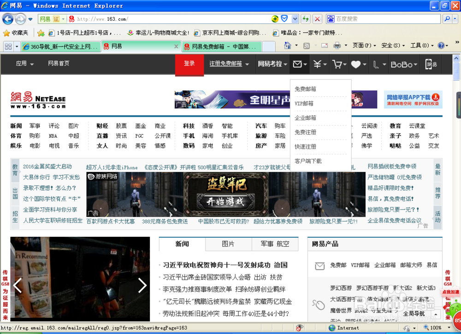Open the 页面(P) menu
The height and width of the screenshot is (334, 461).
click(x=364, y=46)
